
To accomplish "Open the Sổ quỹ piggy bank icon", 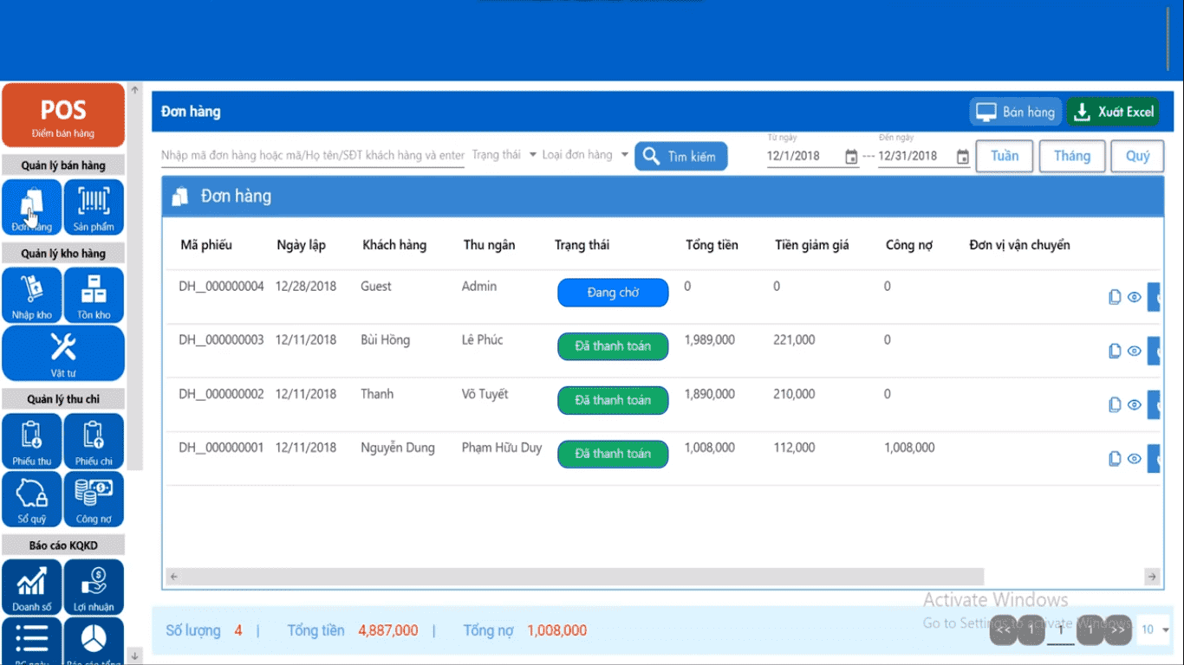I will tap(32, 500).
